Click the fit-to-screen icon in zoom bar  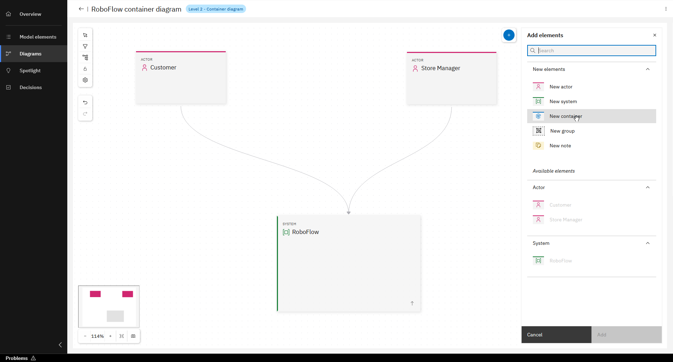(121, 336)
